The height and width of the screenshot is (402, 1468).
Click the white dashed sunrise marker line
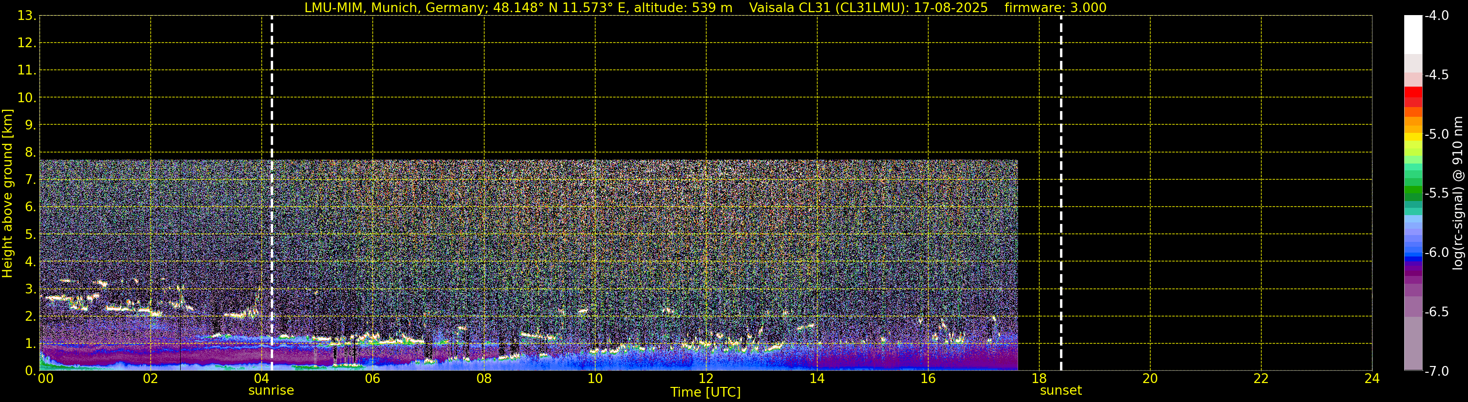[x=272, y=193]
